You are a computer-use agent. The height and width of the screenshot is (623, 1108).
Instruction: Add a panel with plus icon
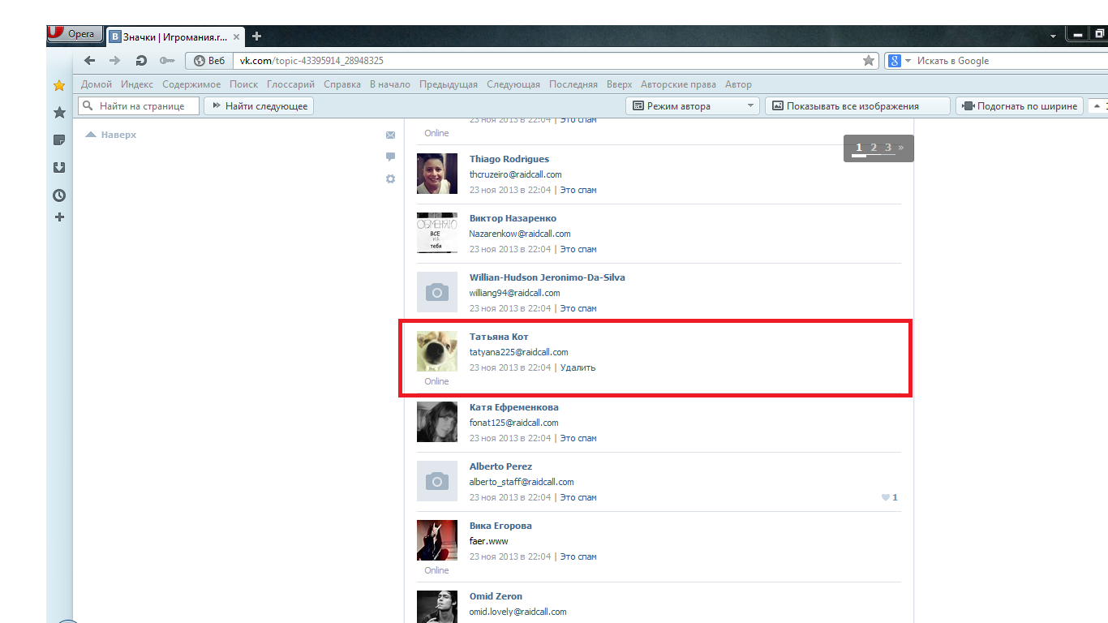pos(59,217)
